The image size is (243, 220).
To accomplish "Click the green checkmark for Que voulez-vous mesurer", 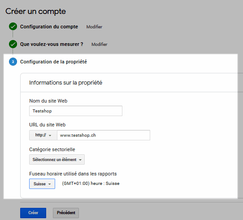I will tap(13, 44).
